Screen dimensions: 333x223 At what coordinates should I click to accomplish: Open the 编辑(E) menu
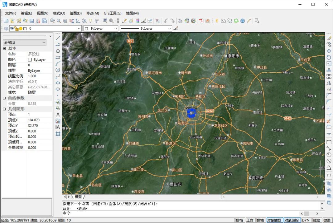pos(26,13)
